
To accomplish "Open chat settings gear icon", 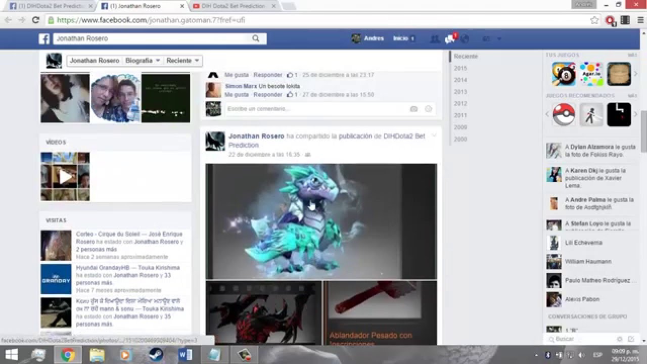I will point(619,339).
